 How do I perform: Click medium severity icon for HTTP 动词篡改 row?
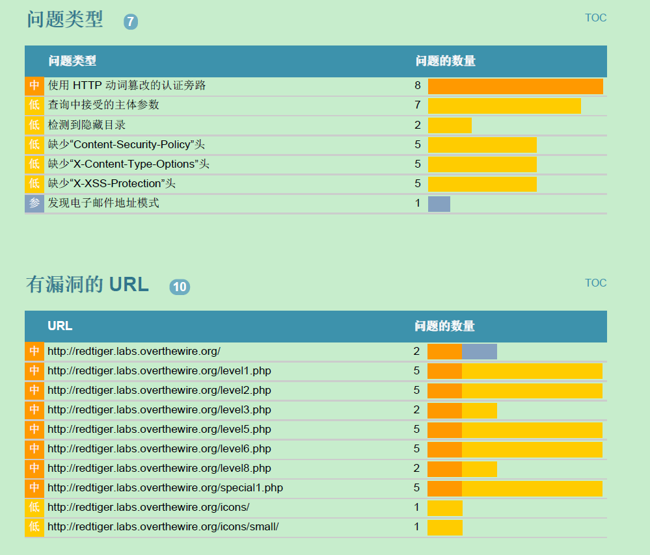click(x=34, y=86)
